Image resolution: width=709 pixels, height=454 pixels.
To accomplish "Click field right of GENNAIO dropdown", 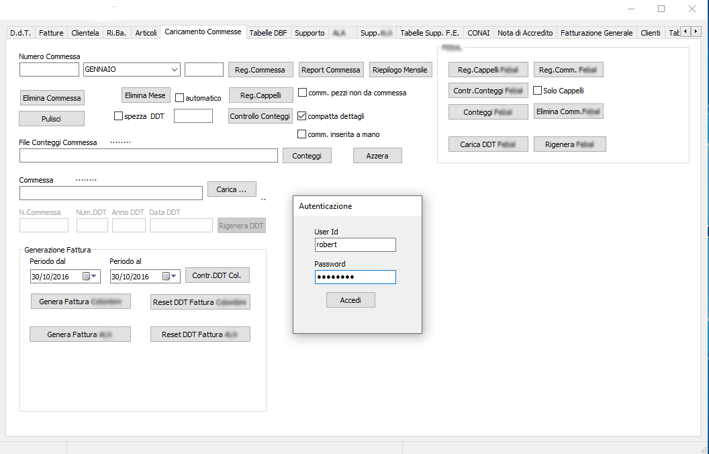I will (204, 70).
